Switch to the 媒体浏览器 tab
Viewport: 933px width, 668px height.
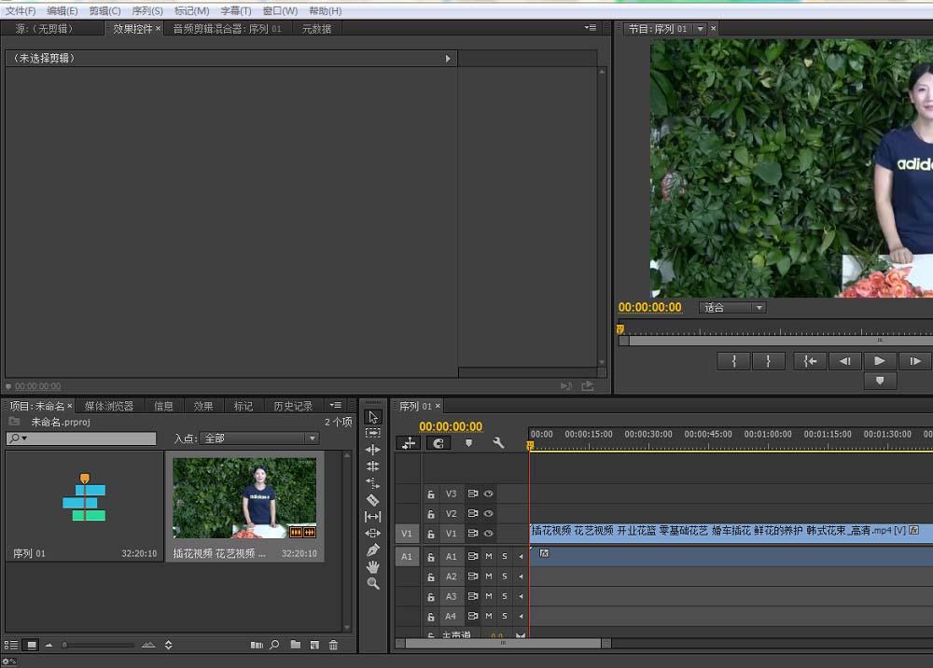109,406
